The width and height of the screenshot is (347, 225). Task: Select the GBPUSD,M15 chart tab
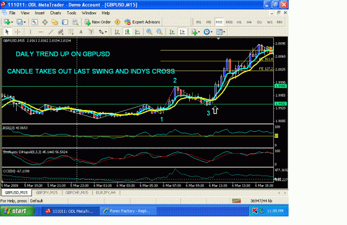coord(16,193)
